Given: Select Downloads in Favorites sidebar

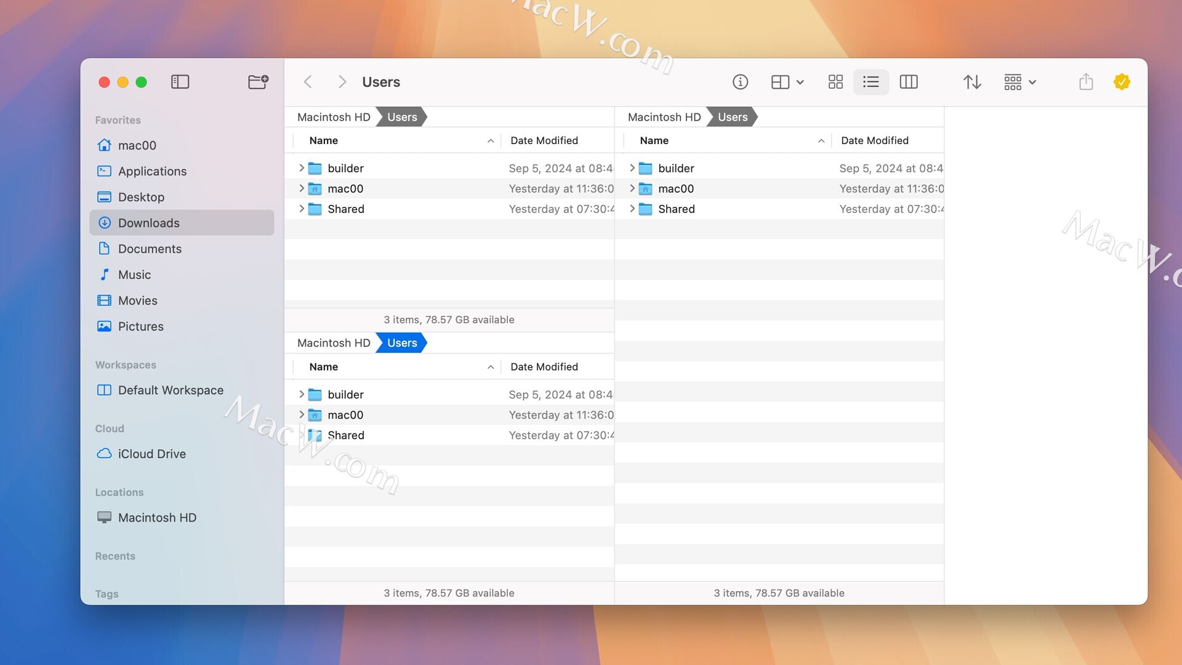Looking at the screenshot, I should pyautogui.click(x=149, y=223).
